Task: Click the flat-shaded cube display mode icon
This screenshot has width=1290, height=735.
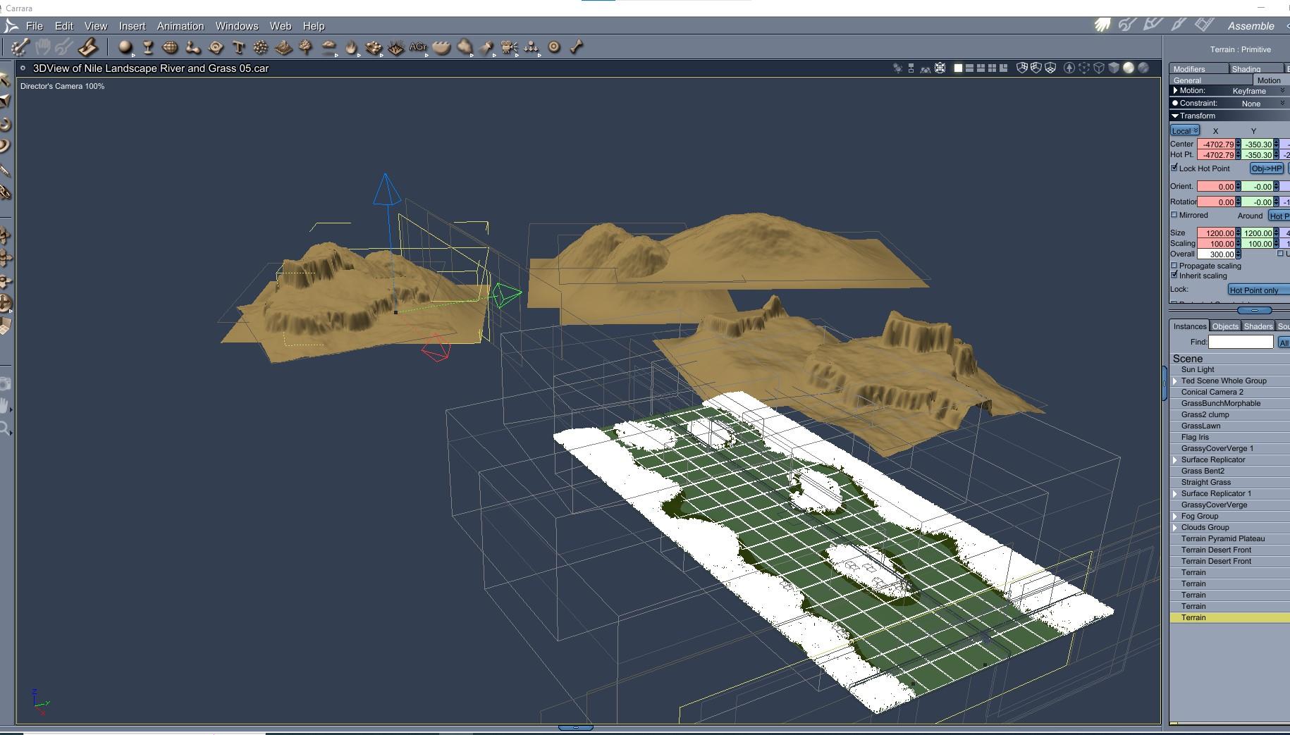Action: click(x=1114, y=68)
